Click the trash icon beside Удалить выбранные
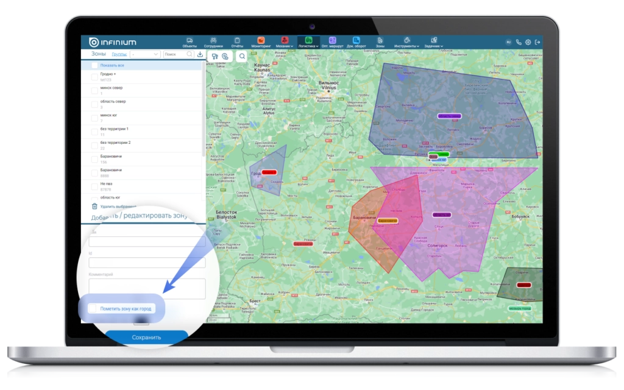624x390 pixels. pyautogui.click(x=94, y=206)
